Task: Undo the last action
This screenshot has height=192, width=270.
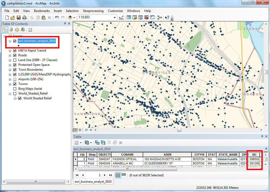Action: click(x=57, y=17)
